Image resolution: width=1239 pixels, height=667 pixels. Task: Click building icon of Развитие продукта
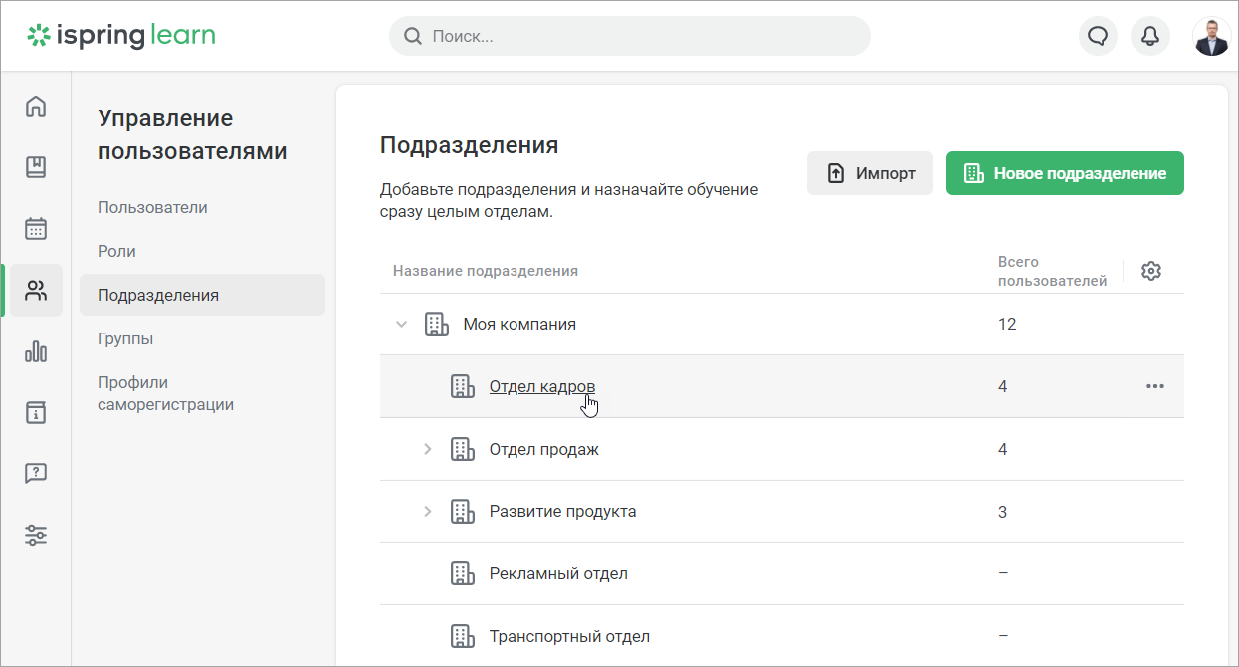(x=462, y=512)
